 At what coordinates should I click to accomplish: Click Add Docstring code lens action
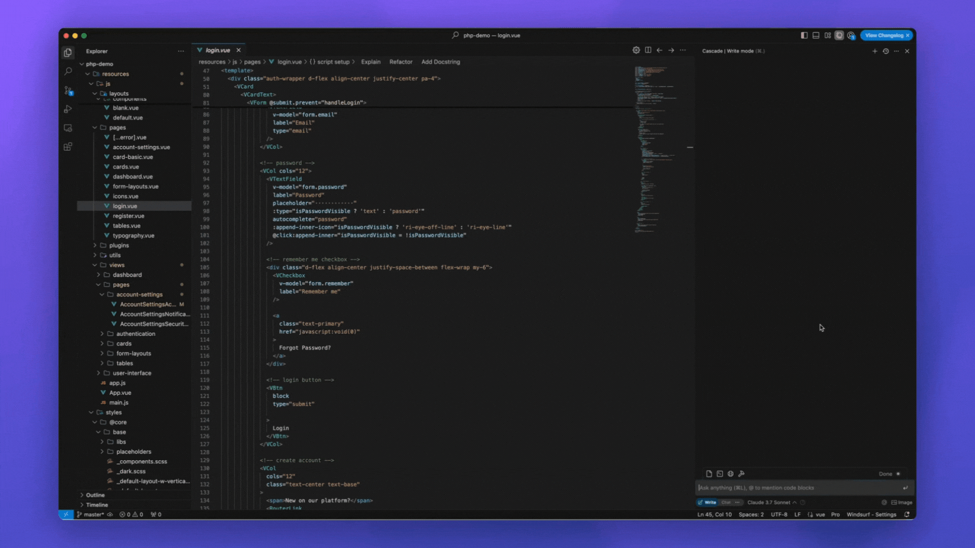coord(440,62)
